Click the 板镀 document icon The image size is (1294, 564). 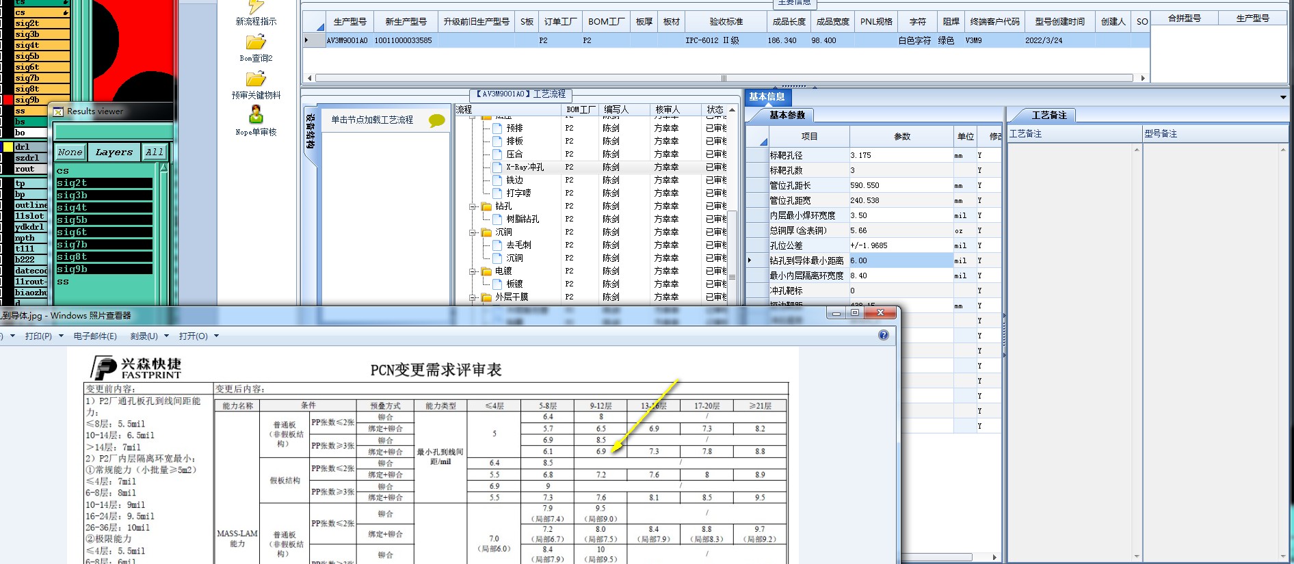pos(497,284)
